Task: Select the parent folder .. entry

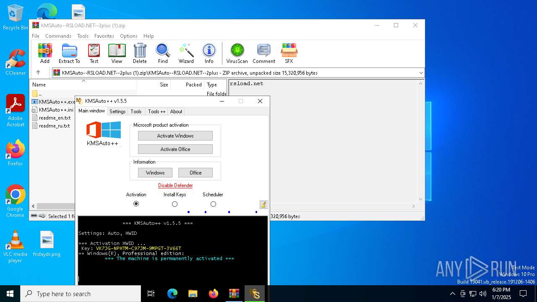Action: pyautogui.click(x=38, y=94)
